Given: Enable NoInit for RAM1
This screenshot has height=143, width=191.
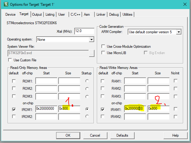Looking at the screenshot, I should point(176,81).
